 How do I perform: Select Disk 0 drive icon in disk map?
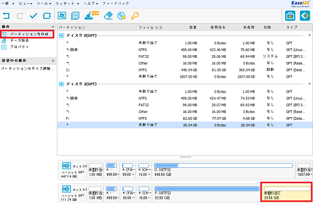pyautogui.click(x=66, y=166)
